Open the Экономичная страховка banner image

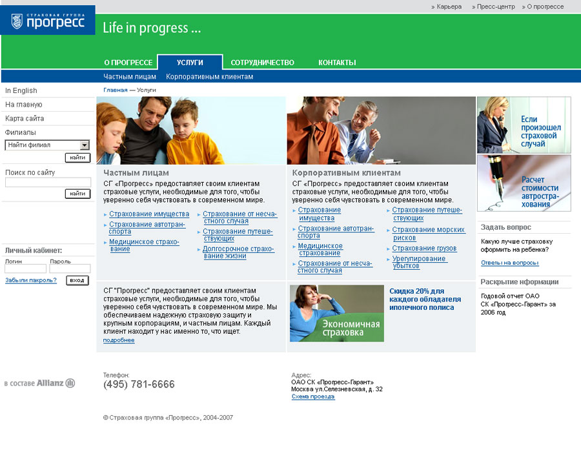tap(337, 313)
